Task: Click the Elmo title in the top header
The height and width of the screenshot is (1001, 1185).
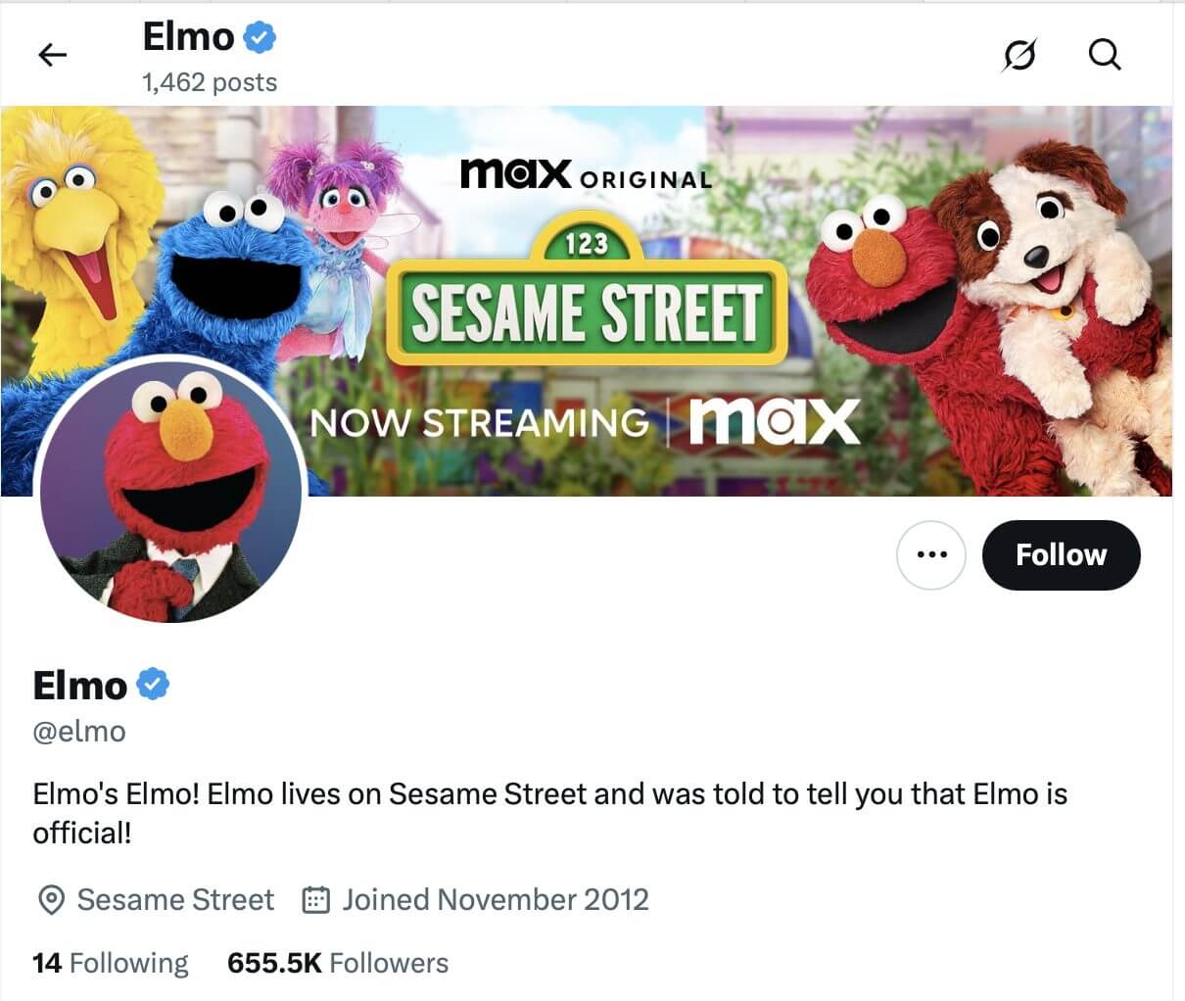Action: [188, 37]
